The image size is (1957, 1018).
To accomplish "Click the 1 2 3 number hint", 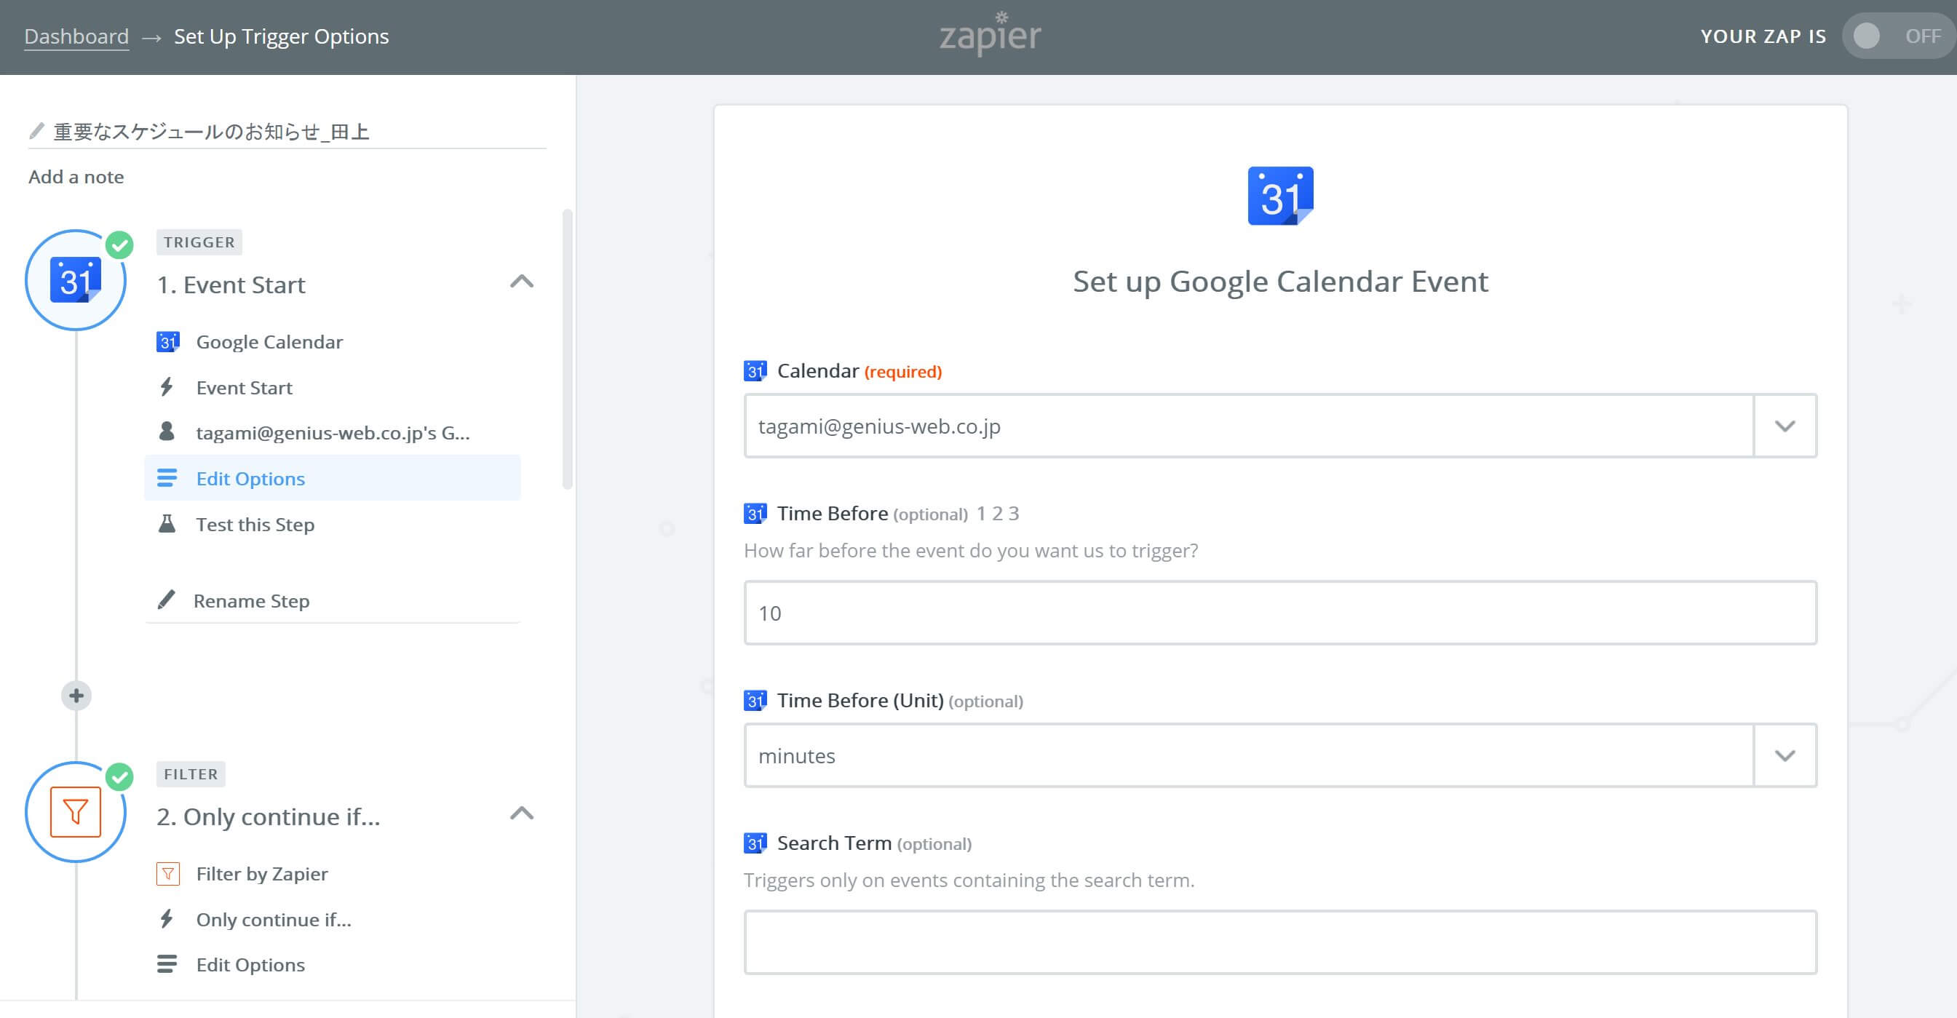I will pyautogui.click(x=998, y=514).
